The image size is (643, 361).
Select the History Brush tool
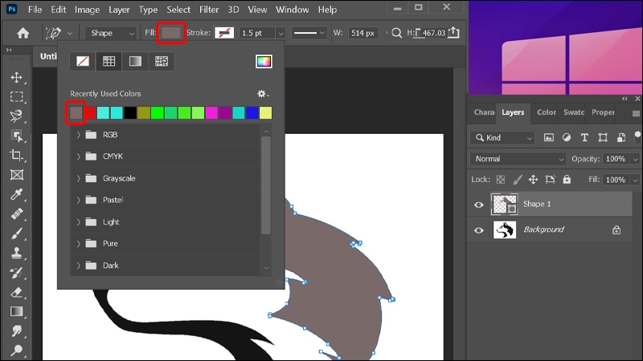point(16,272)
